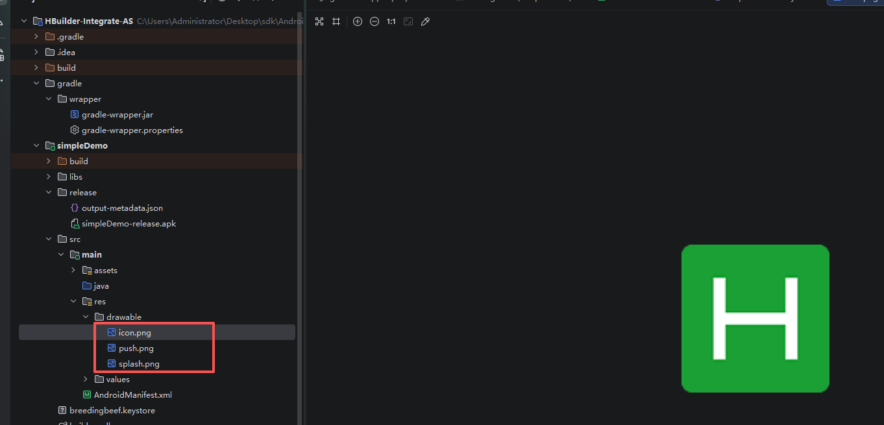Collapse the res folder
The height and width of the screenshot is (425, 884).
tap(73, 302)
